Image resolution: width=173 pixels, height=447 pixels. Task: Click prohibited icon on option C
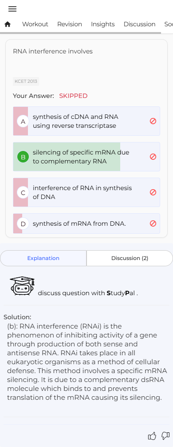point(153,192)
